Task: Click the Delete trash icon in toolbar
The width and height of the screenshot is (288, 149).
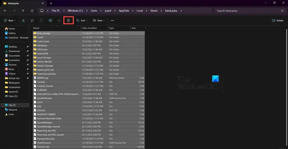Action: pos(69,21)
